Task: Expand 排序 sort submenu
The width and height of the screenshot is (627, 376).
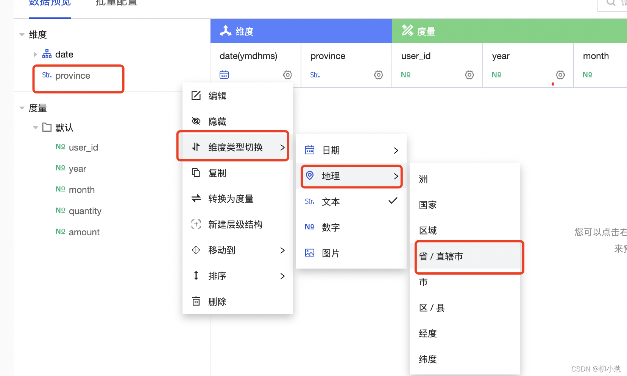Action: tap(238, 276)
